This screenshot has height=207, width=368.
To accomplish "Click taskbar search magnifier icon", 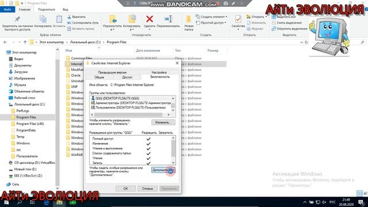I will 20,202.
